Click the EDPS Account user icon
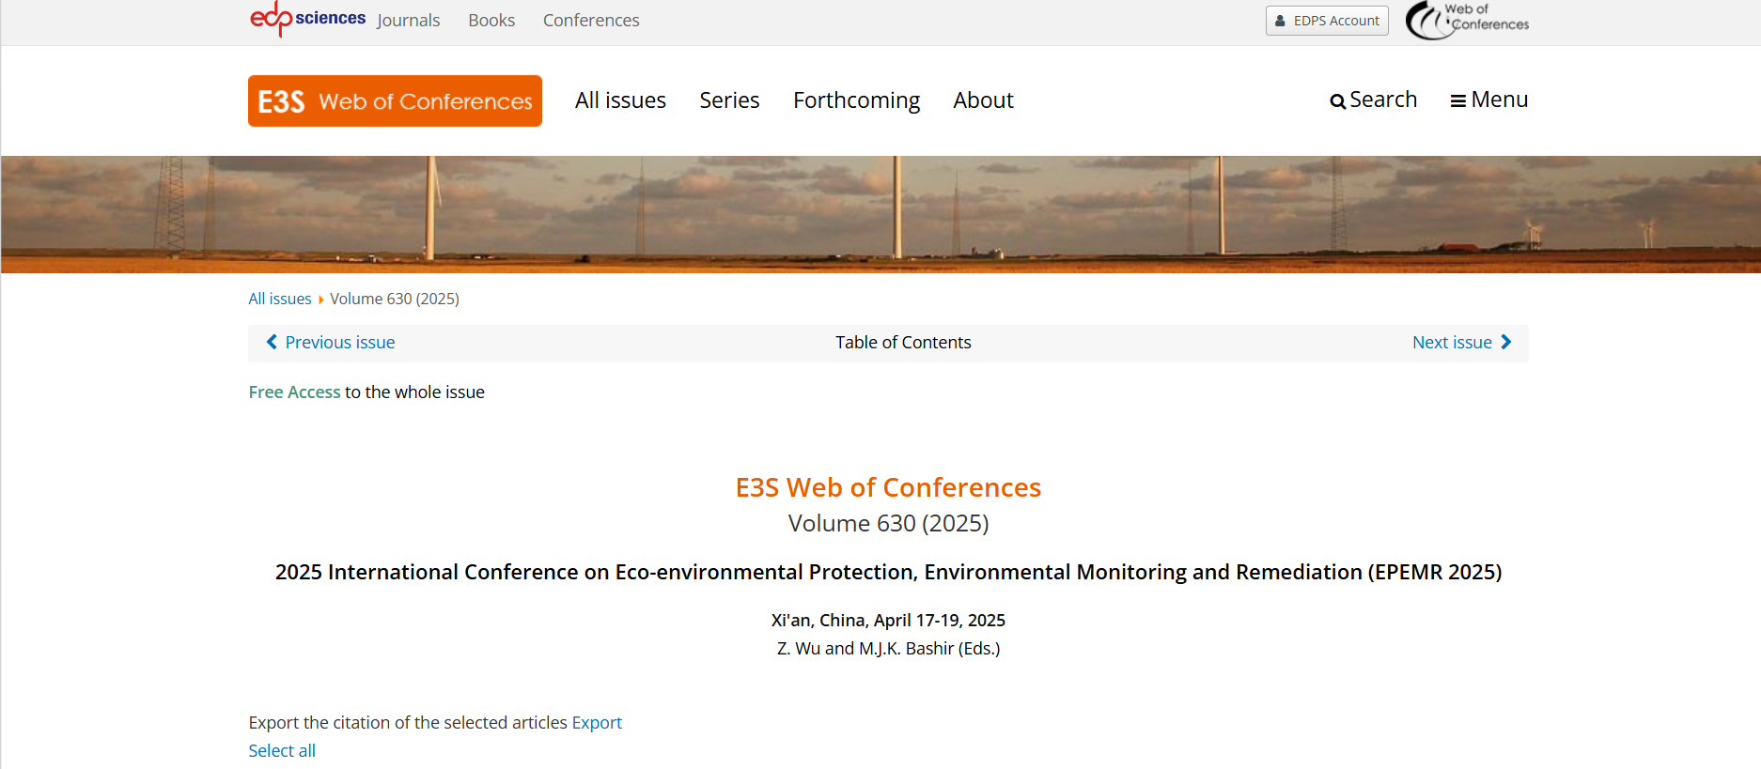Screen dimensions: 1761x769 click(x=1280, y=21)
